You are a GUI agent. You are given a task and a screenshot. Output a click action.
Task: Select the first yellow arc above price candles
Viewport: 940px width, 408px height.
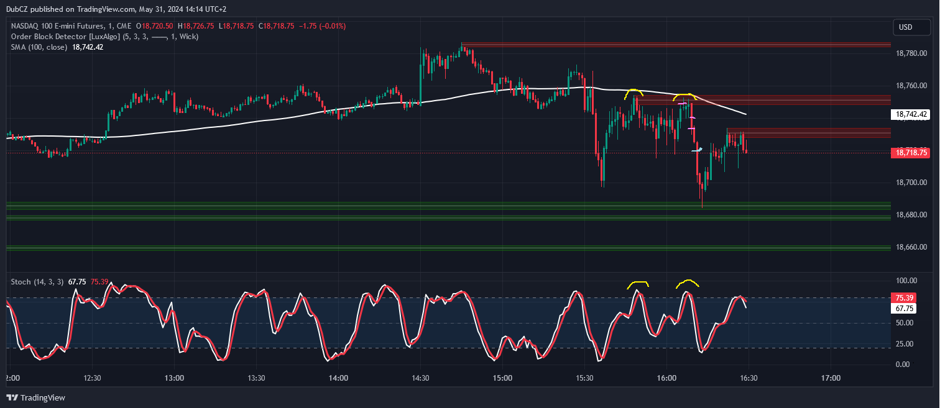pos(634,91)
